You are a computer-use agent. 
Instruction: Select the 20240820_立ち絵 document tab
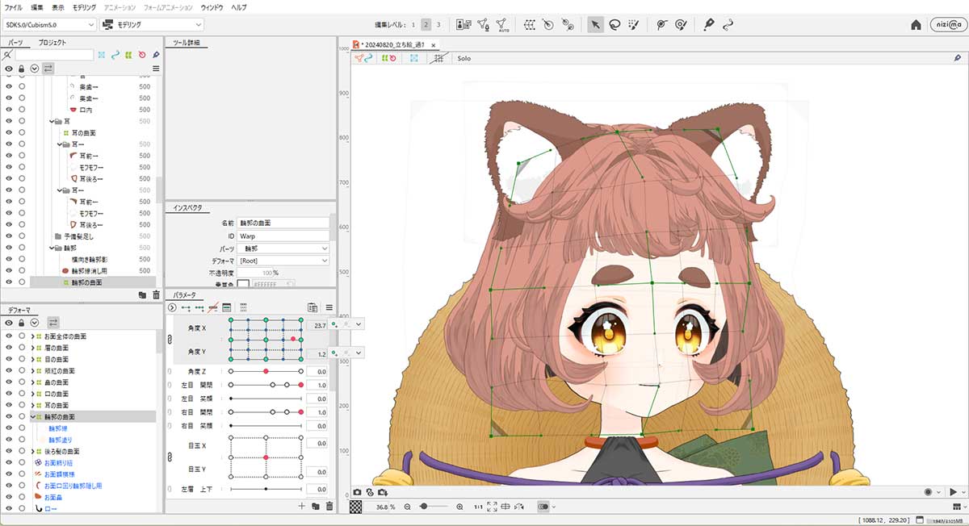[x=395, y=45]
